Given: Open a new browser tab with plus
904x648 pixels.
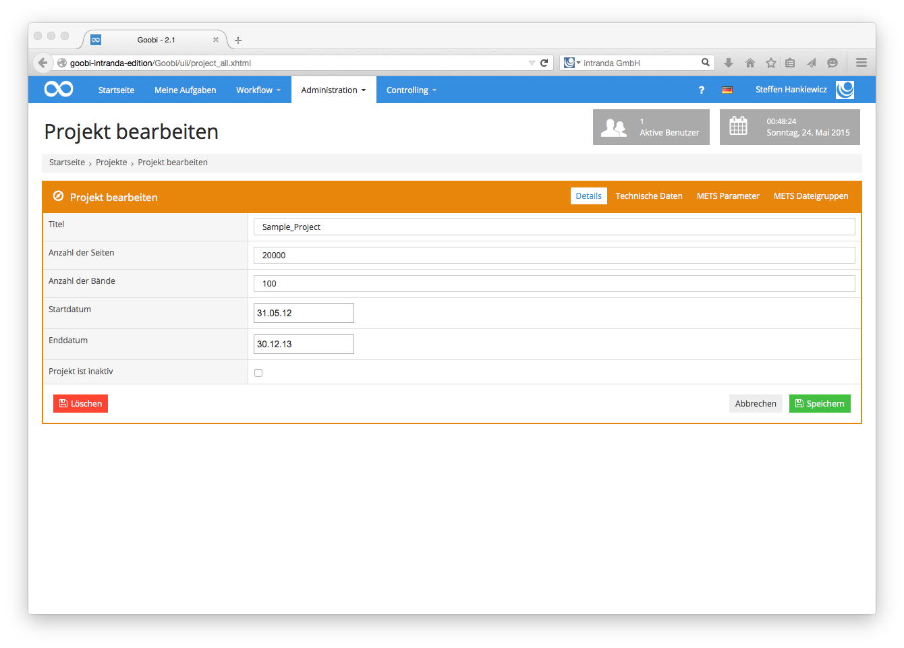Looking at the screenshot, I should tap(238, 40).
